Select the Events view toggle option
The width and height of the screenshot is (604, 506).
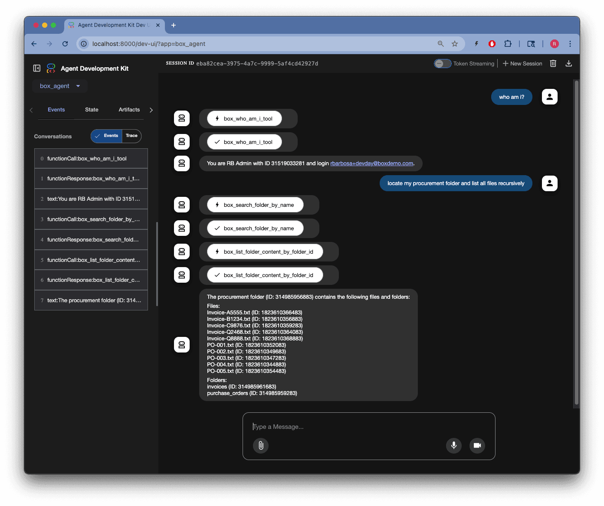[107, 136]
